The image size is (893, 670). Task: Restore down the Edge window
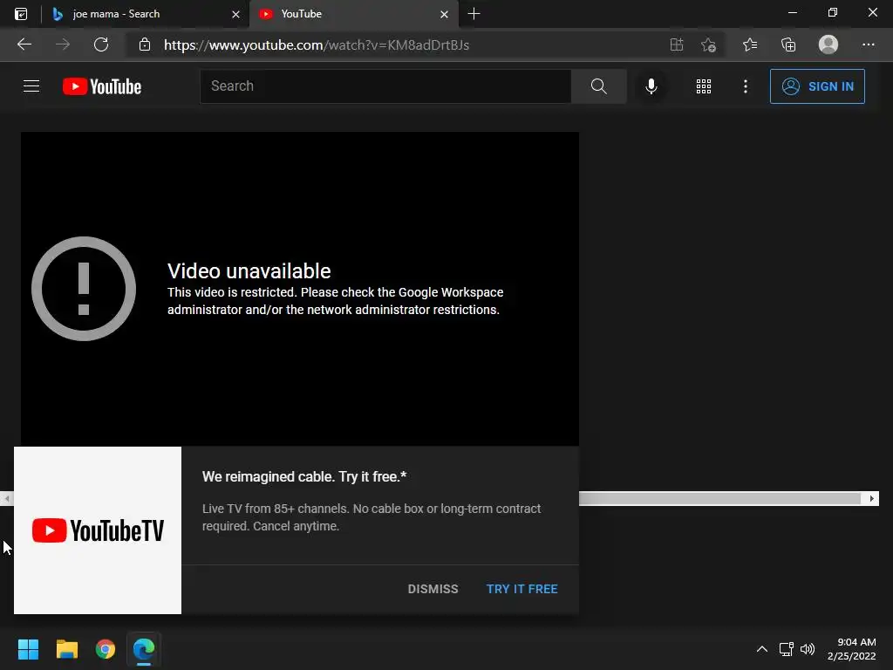(x=833, y=12)
